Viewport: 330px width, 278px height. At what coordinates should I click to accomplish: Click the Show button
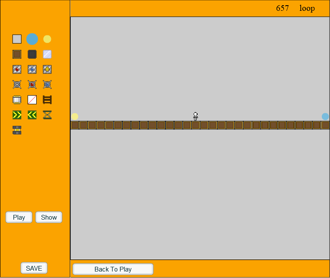pyautogui.click(x=49, y=217)
